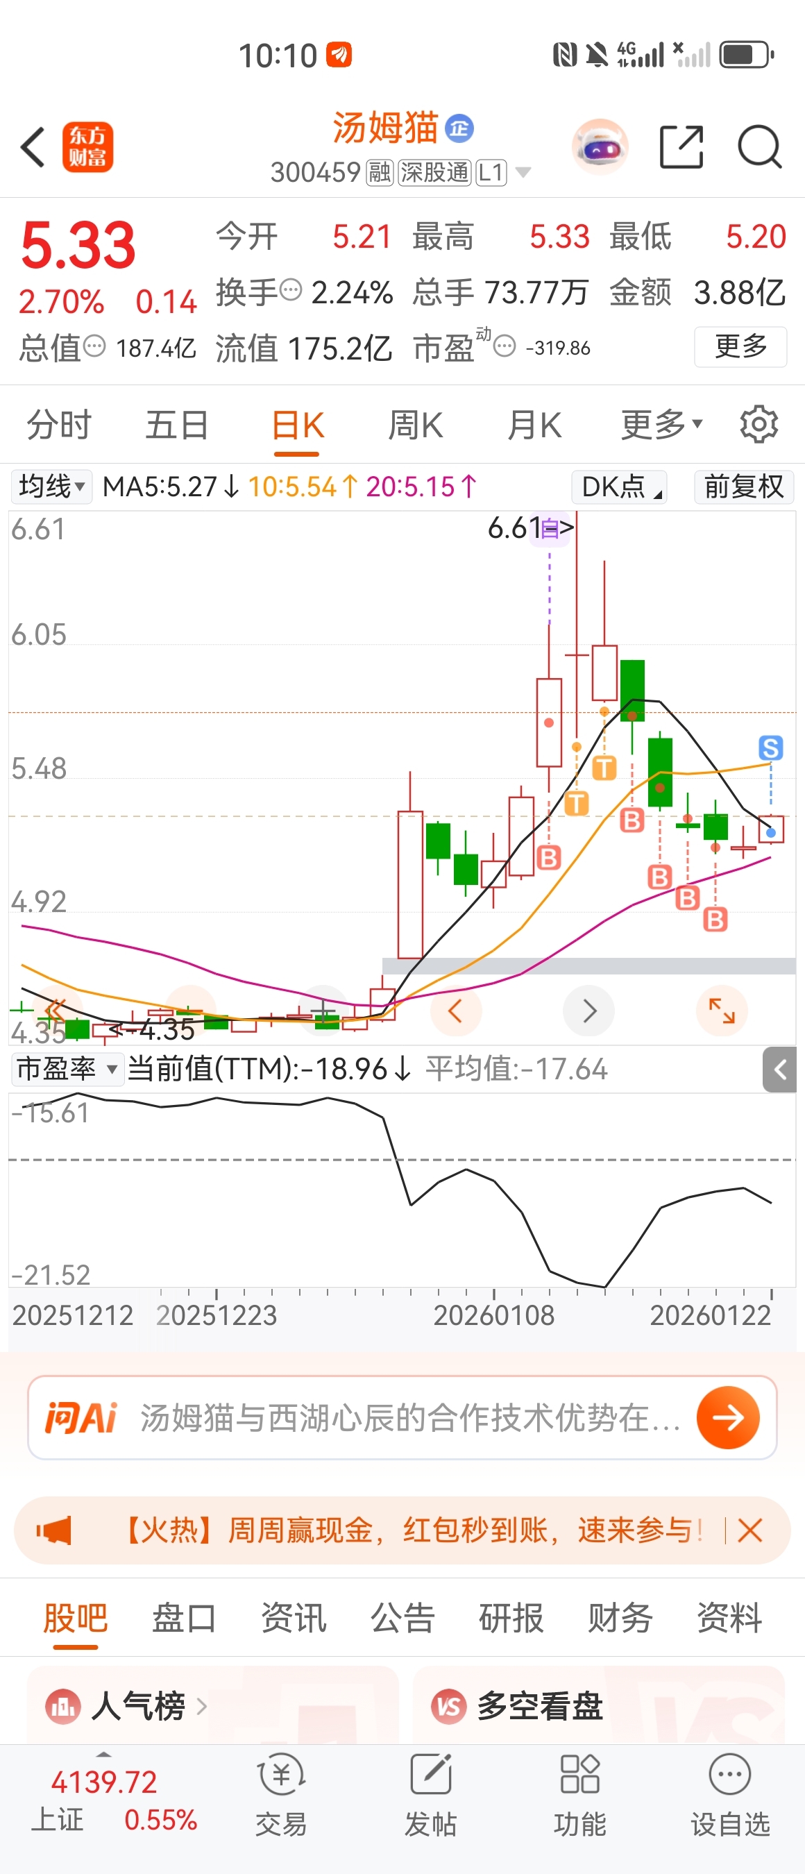Tap the megaphone announcement icon
The width and height of the screenshot is (805, 1874).
coord(55,1530)
